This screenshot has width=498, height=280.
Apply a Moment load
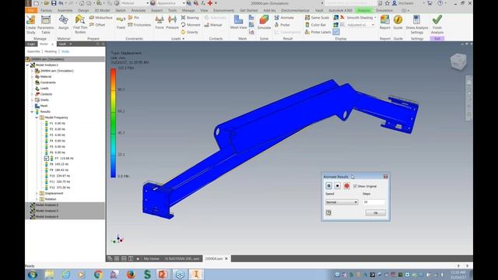[x=191, y=25]
